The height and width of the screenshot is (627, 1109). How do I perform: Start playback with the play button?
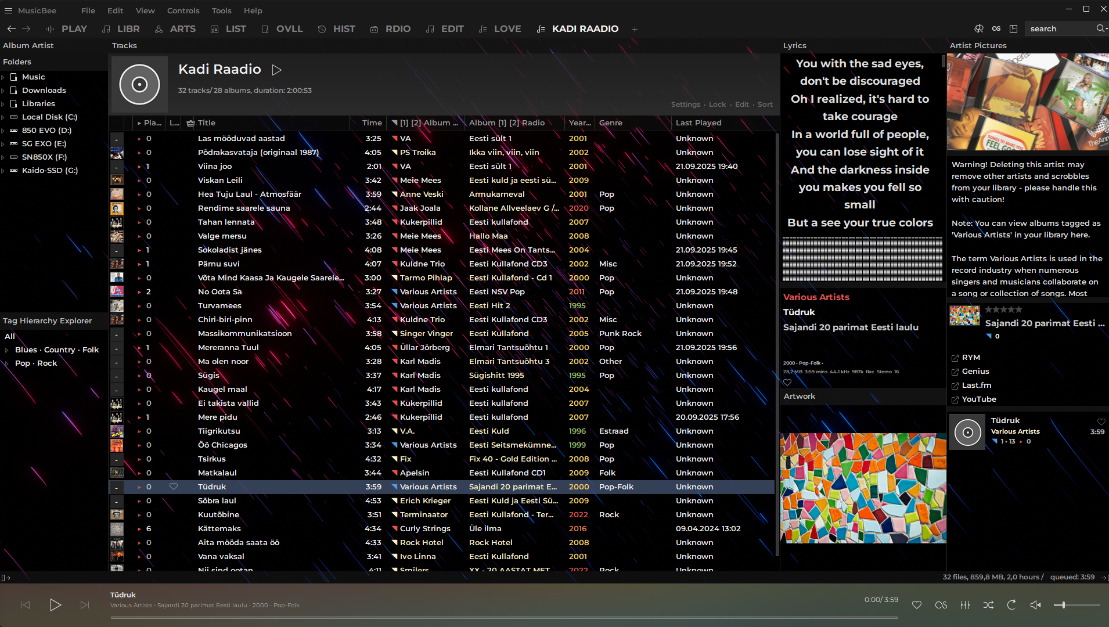click(x=55, y=605)
